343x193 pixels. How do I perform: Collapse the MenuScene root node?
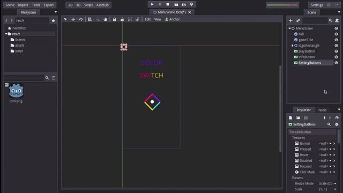click(289, 28)
